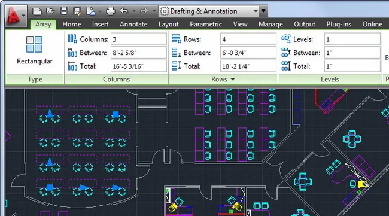
Task: Open the Layout ribbon tab
Action: (168, 24)
